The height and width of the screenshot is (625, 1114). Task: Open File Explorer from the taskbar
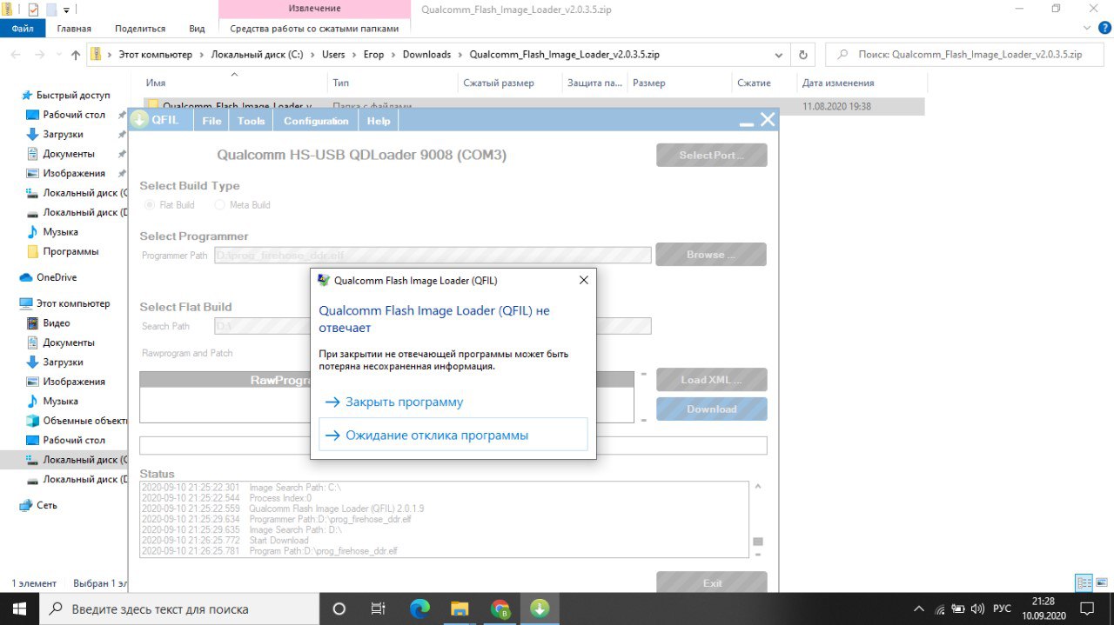460,608
